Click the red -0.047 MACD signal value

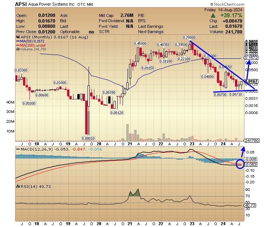[78, 149]
